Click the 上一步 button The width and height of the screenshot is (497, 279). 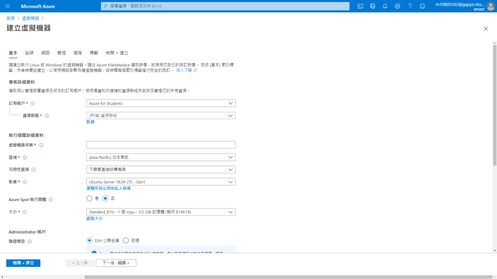(80, 263)
